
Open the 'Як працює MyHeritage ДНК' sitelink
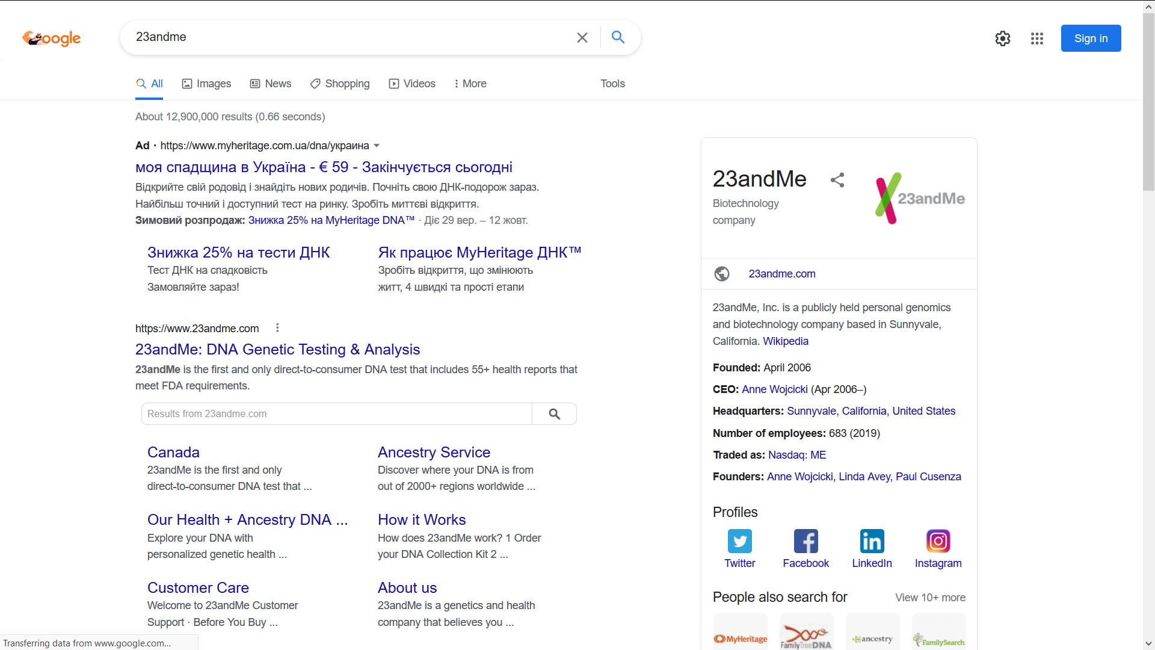coord(479,252)
